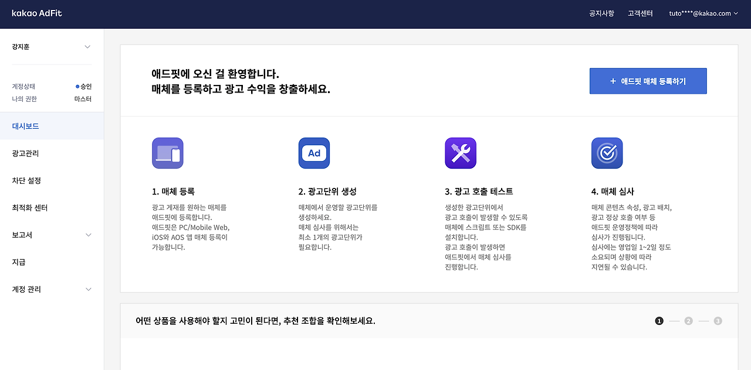This screenshot has width=751, height=370.
Task: Click the 마스터 permission value
Action: (83, 99)
